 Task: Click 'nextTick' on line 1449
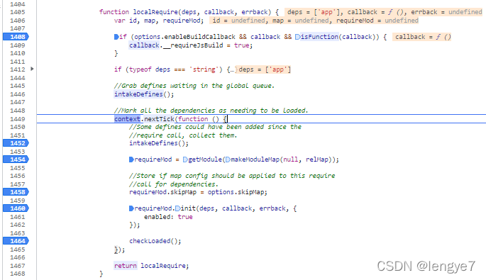(x=160, y=119)
